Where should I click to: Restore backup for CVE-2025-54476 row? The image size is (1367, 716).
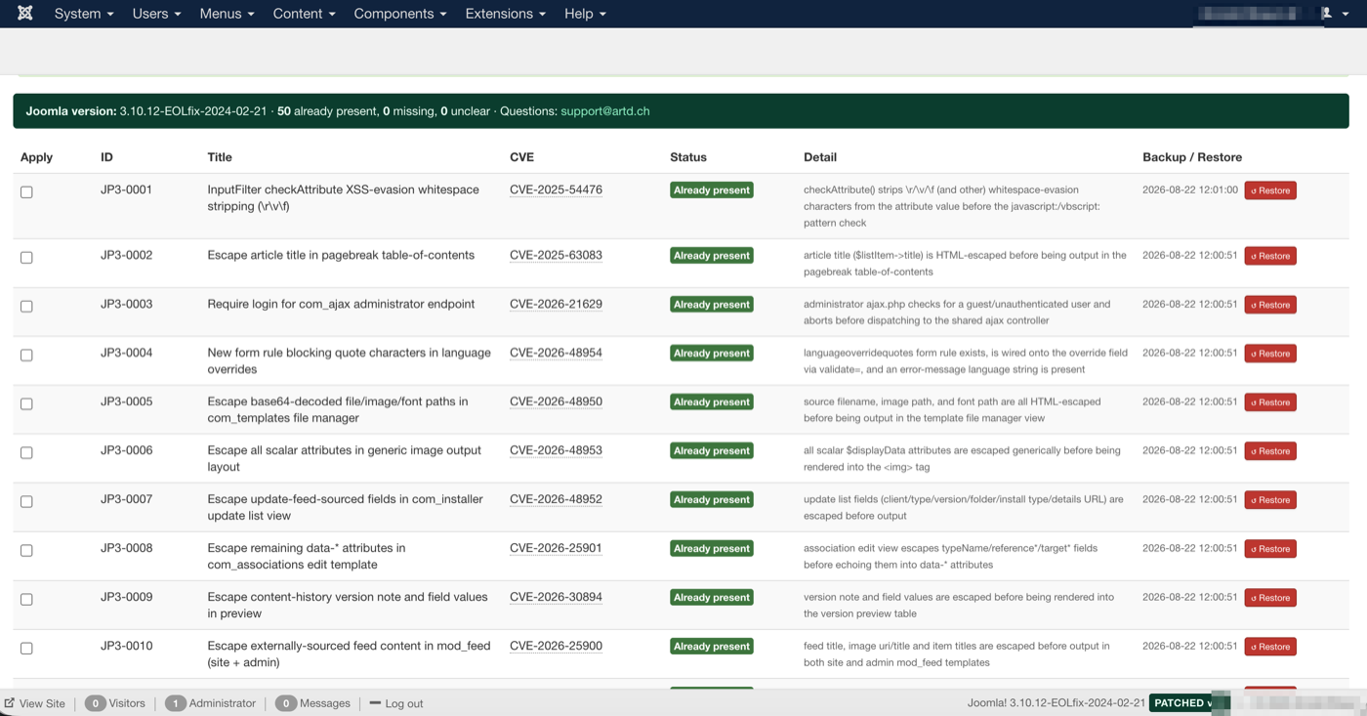pos(1270,190)
